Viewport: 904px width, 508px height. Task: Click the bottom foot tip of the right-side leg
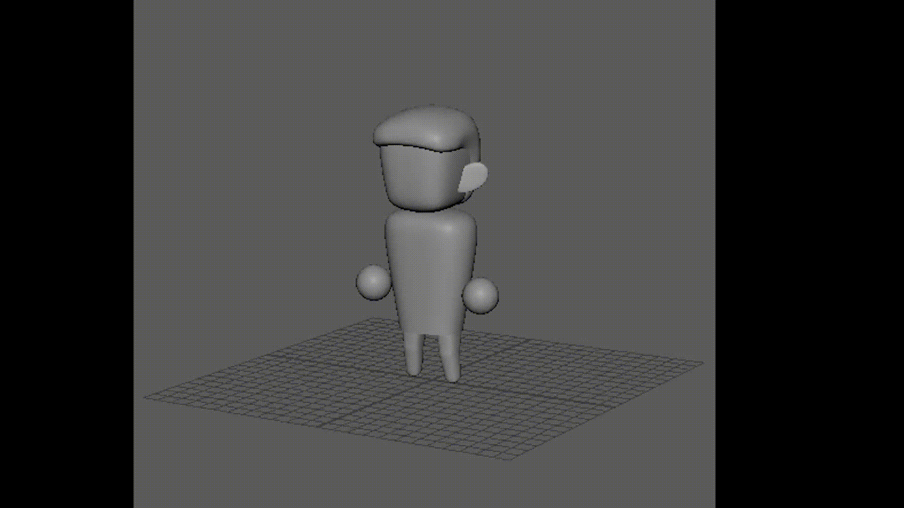[453, 379]
